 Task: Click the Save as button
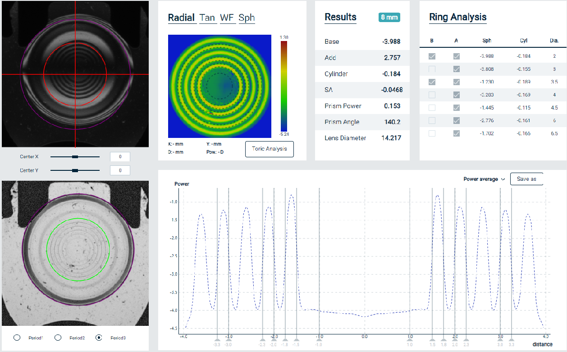point(526,179)
